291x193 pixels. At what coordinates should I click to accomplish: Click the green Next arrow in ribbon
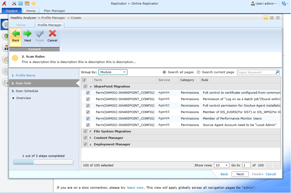coord(28,34)
